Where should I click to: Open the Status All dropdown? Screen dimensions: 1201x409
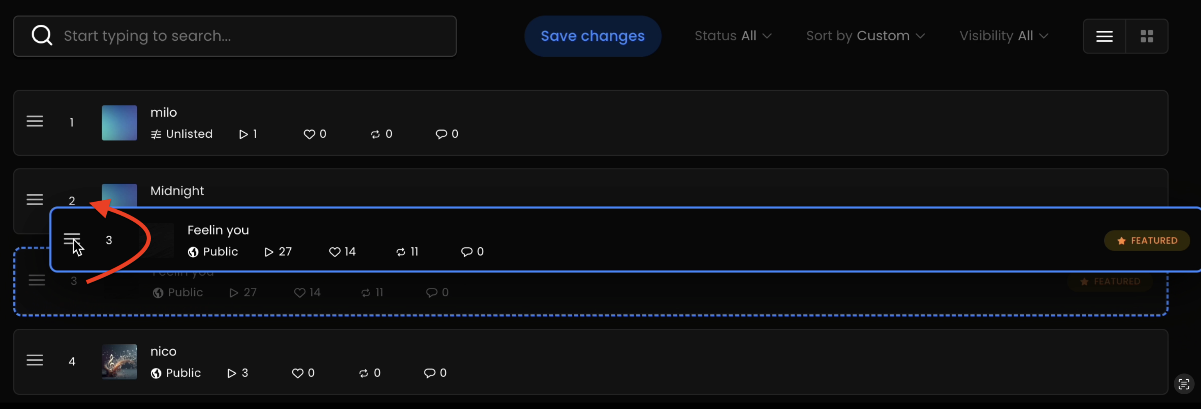point(733,36)
